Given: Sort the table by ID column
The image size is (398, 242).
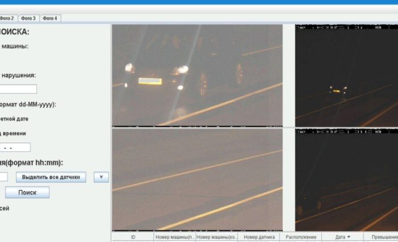Looking at the screenshot, I should 132,237.
